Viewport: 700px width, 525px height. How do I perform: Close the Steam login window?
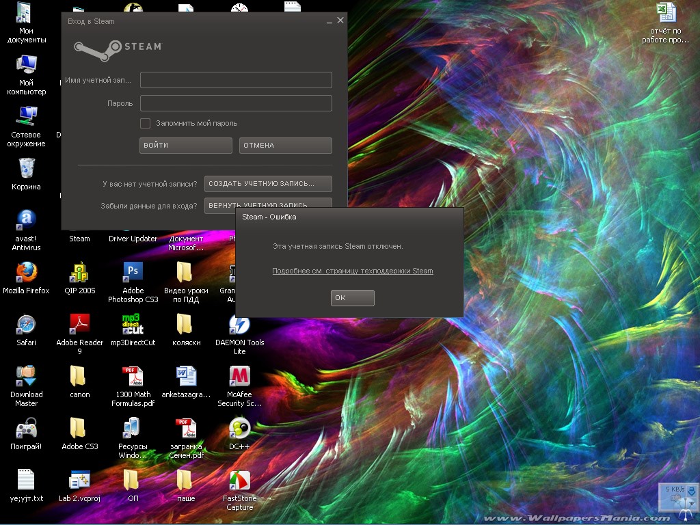click(340, 21)
